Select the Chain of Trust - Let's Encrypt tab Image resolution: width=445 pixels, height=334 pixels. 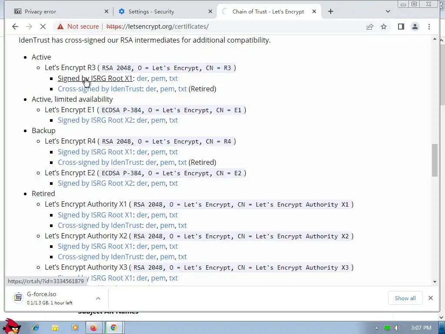pyautogui.click(x=268, y=11)
